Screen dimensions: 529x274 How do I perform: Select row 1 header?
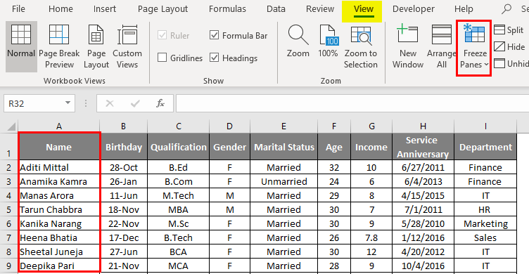(8, 147)
